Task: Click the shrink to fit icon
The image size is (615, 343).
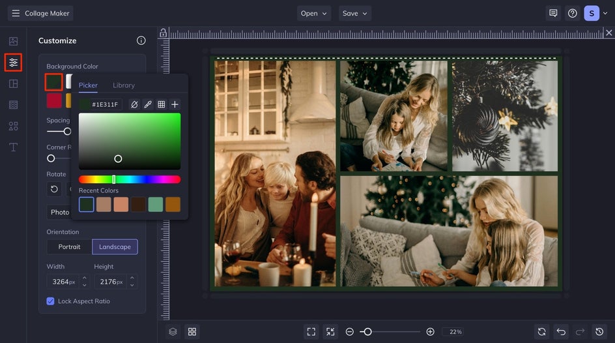Action: (331, 332)
